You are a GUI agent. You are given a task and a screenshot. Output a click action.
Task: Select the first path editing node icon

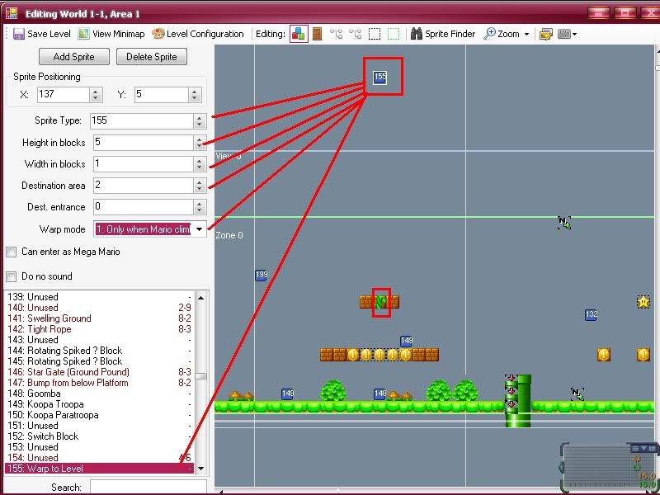point(336,34)
